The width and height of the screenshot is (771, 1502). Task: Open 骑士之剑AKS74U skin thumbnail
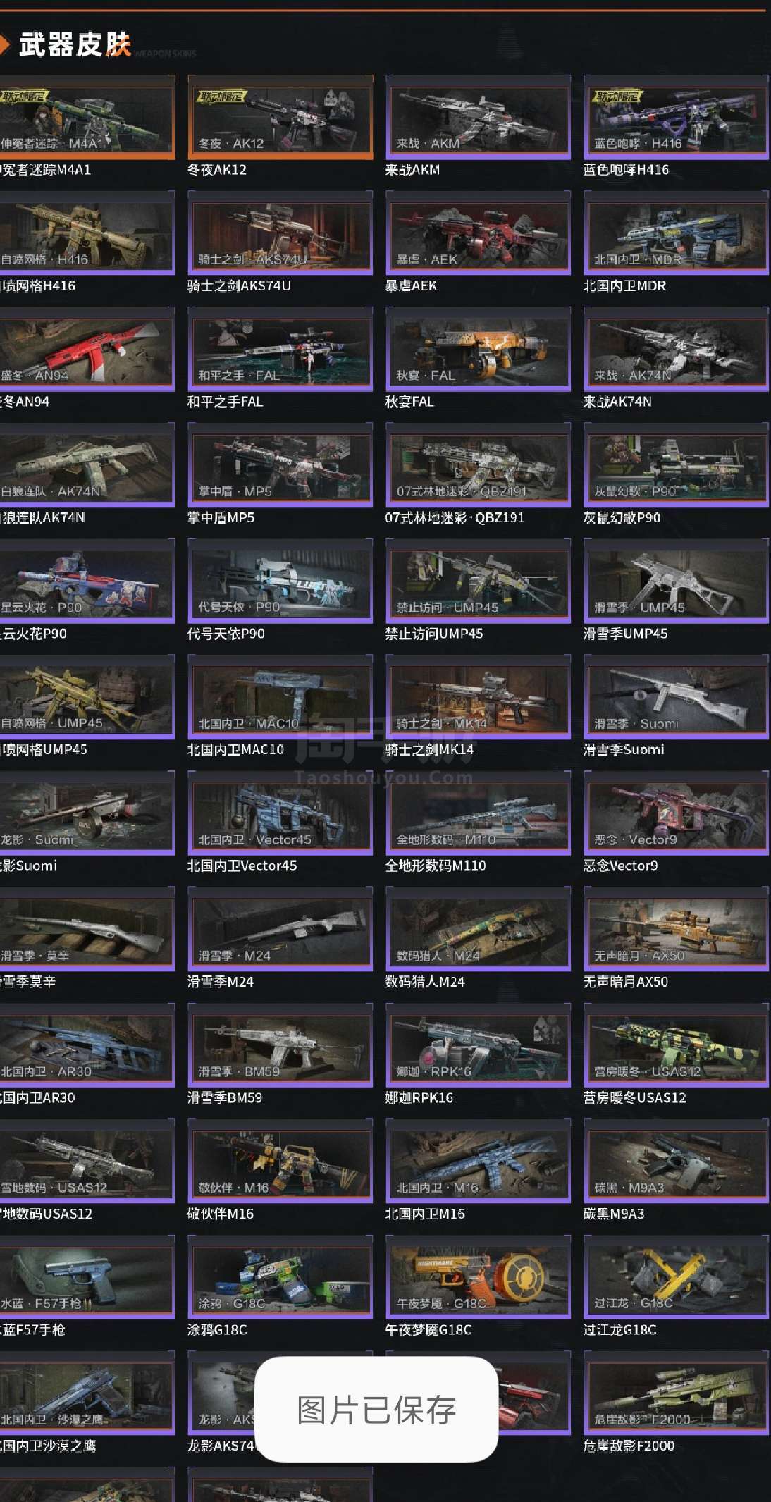(280, 233)
